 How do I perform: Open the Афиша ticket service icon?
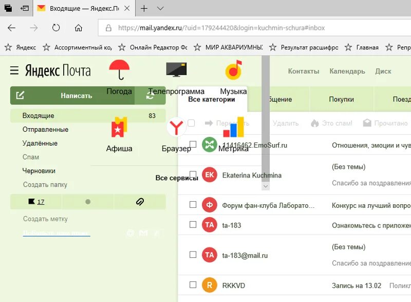tap(119, 127)
